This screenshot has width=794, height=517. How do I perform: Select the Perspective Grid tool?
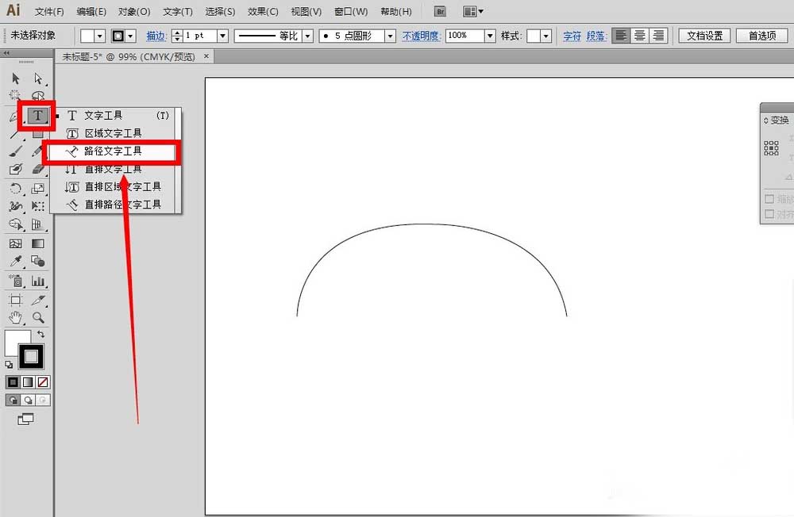[38, 224]
